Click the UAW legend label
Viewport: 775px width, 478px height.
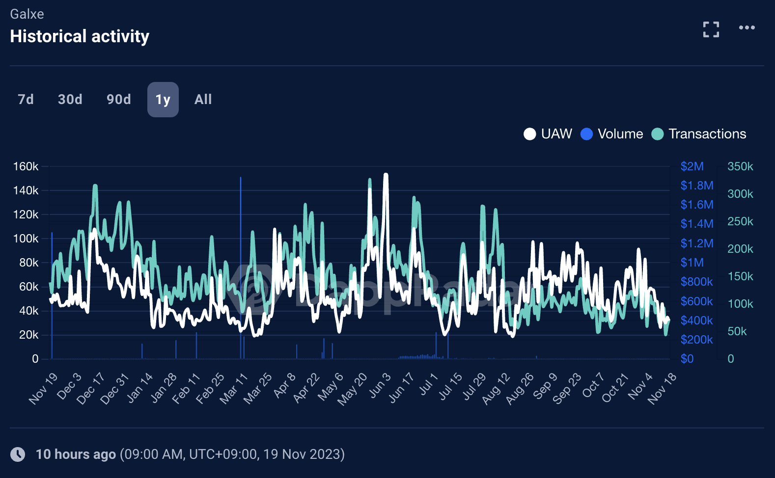point(556,134)
